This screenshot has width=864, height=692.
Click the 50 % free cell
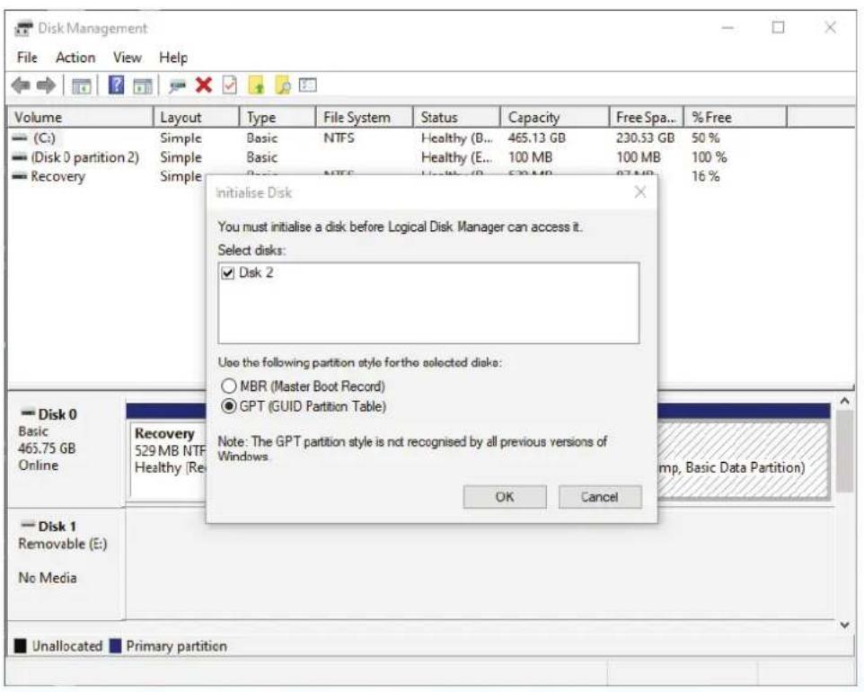coord(706,138)
